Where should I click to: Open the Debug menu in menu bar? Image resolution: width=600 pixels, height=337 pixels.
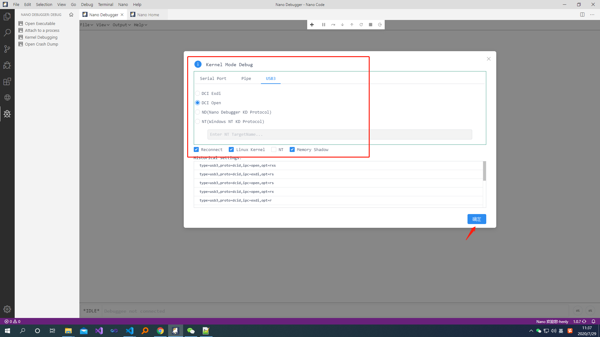point(87,4)
